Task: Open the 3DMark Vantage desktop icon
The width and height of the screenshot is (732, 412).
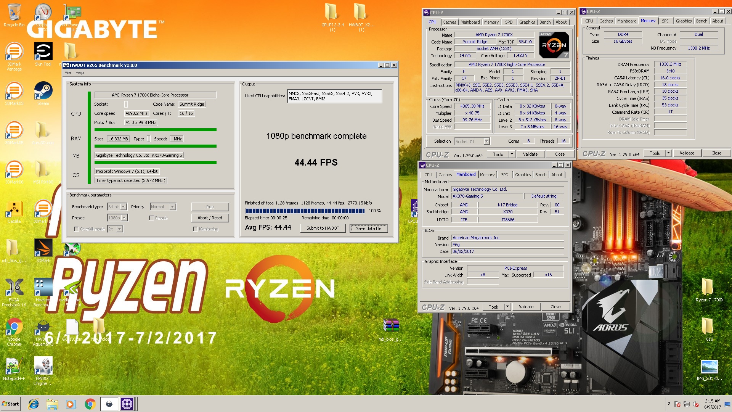Action: pos(14,56)
